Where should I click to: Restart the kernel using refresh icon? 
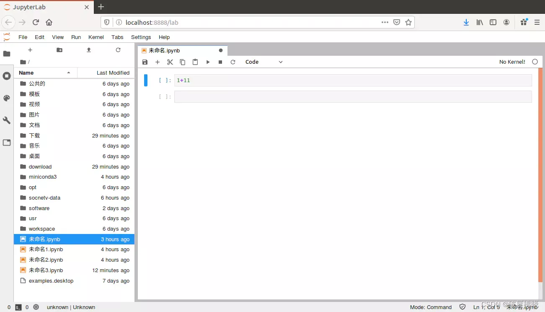233,62
